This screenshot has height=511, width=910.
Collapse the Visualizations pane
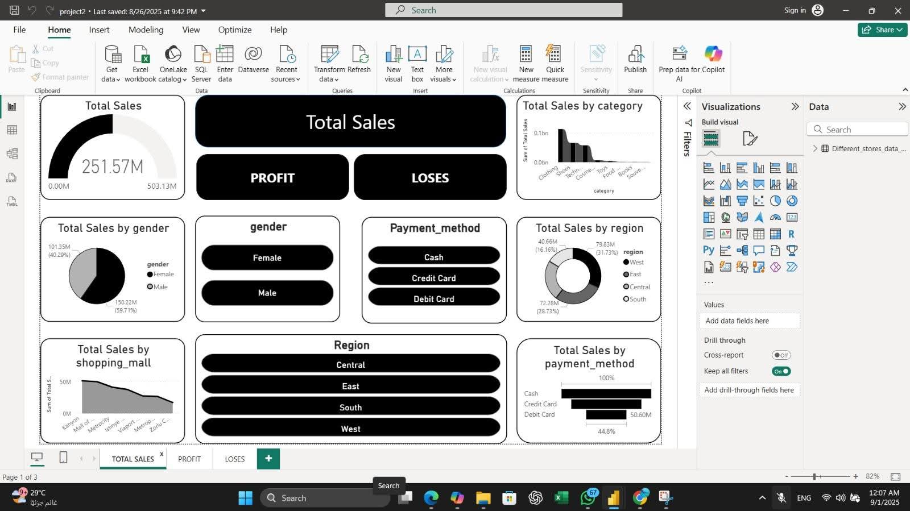click(795, 107)
